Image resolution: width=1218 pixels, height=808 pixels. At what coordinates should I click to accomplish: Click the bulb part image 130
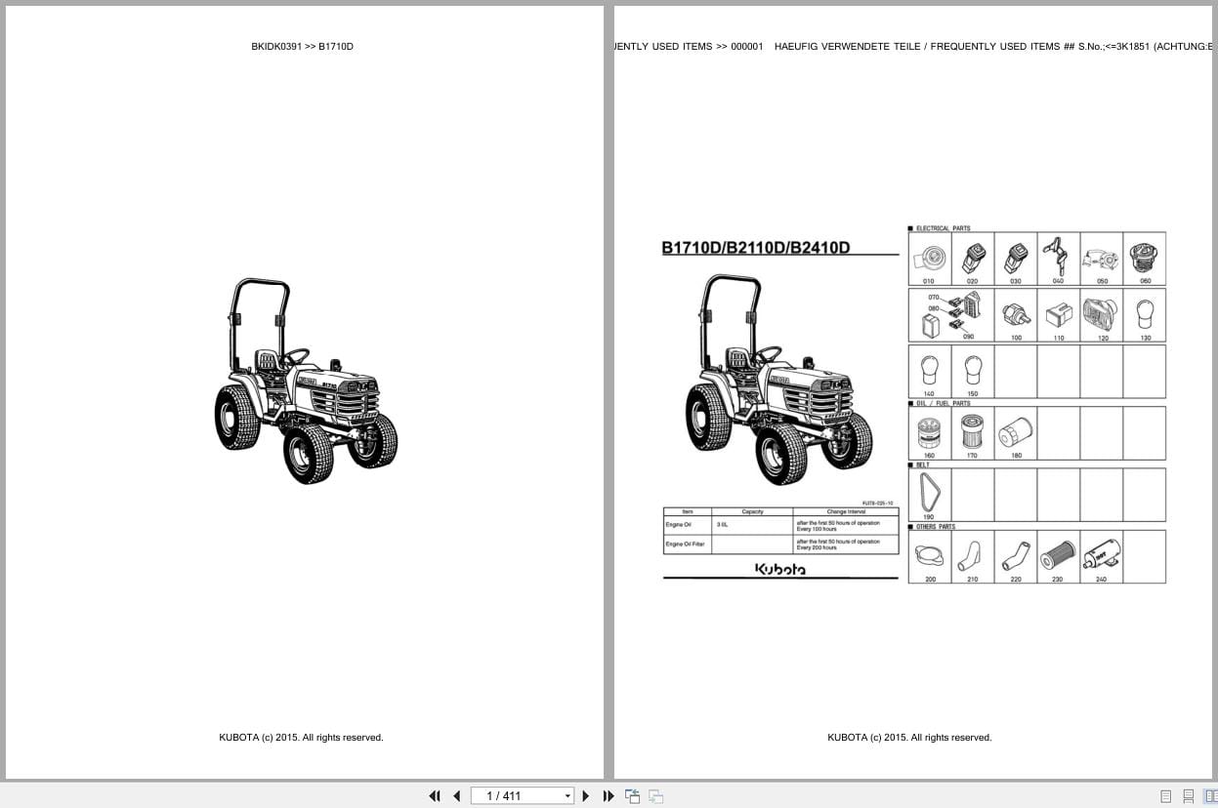tap(1145, 313)
